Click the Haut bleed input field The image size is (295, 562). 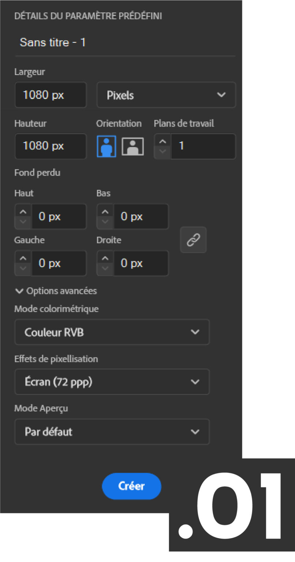(x=59, y=216)
